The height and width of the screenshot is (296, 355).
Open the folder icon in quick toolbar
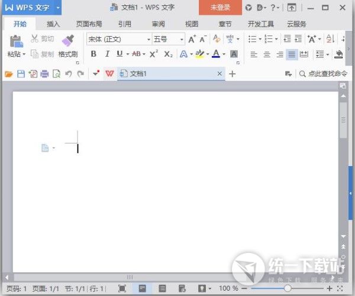click(8, 74)
